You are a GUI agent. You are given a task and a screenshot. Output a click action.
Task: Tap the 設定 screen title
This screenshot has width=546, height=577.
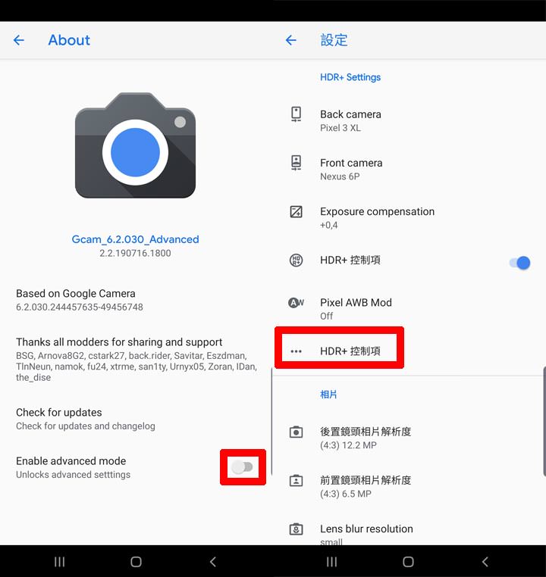coord(334,40)
